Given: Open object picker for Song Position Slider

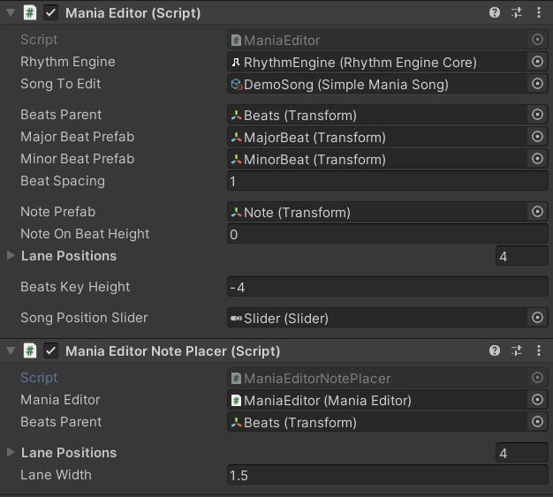Looking at the screenshot, I should pyautogui.click(x=537, y=318).
